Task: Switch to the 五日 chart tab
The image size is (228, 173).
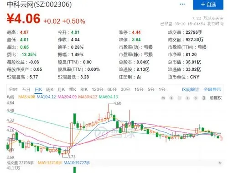Action: [x=26, y=89]
